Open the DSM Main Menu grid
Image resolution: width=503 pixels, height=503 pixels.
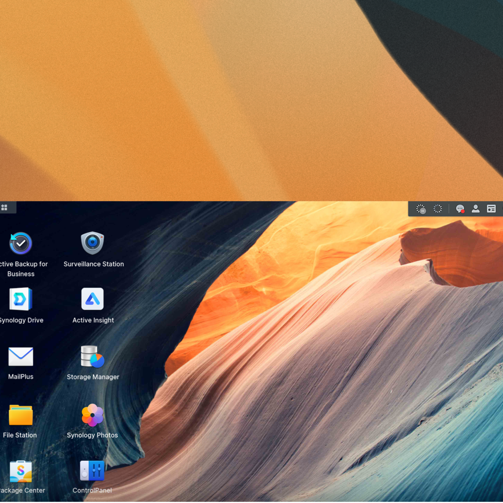click(x=4, y=207)
